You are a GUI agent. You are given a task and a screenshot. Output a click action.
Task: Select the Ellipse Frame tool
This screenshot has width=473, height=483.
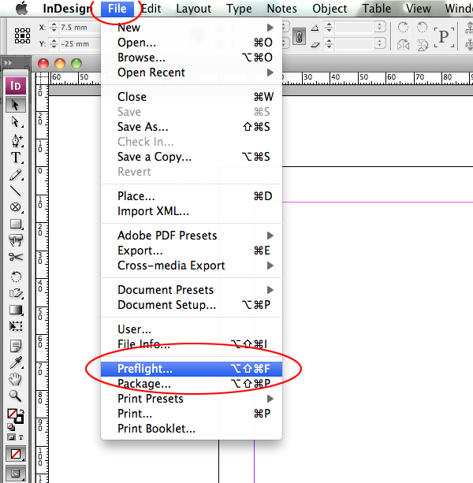(x=16, y=207)
